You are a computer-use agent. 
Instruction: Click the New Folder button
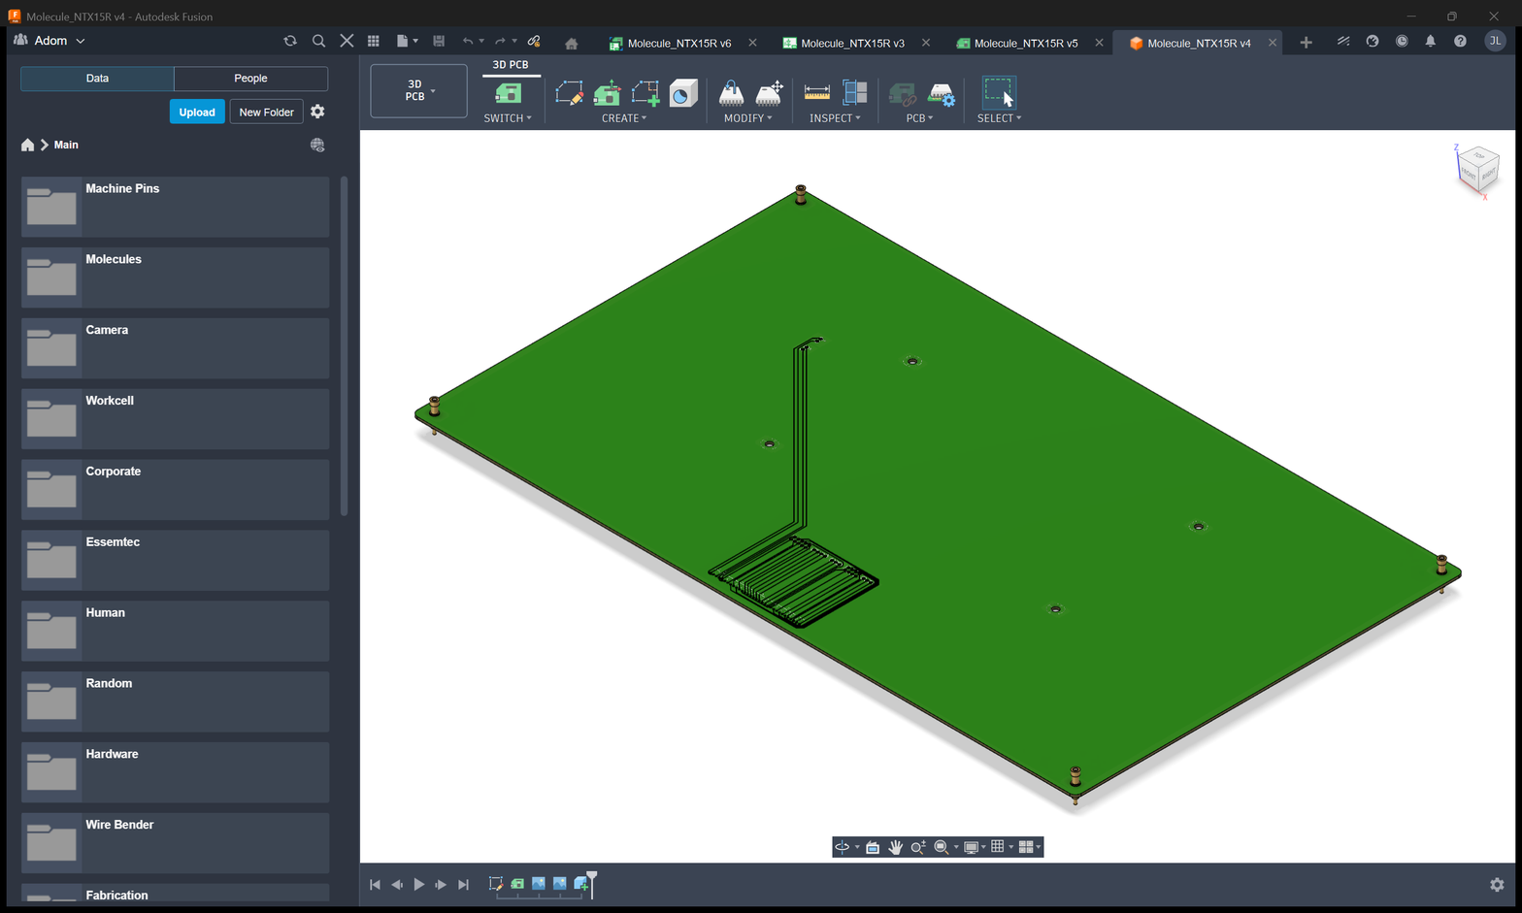click(x=266, y=112)
